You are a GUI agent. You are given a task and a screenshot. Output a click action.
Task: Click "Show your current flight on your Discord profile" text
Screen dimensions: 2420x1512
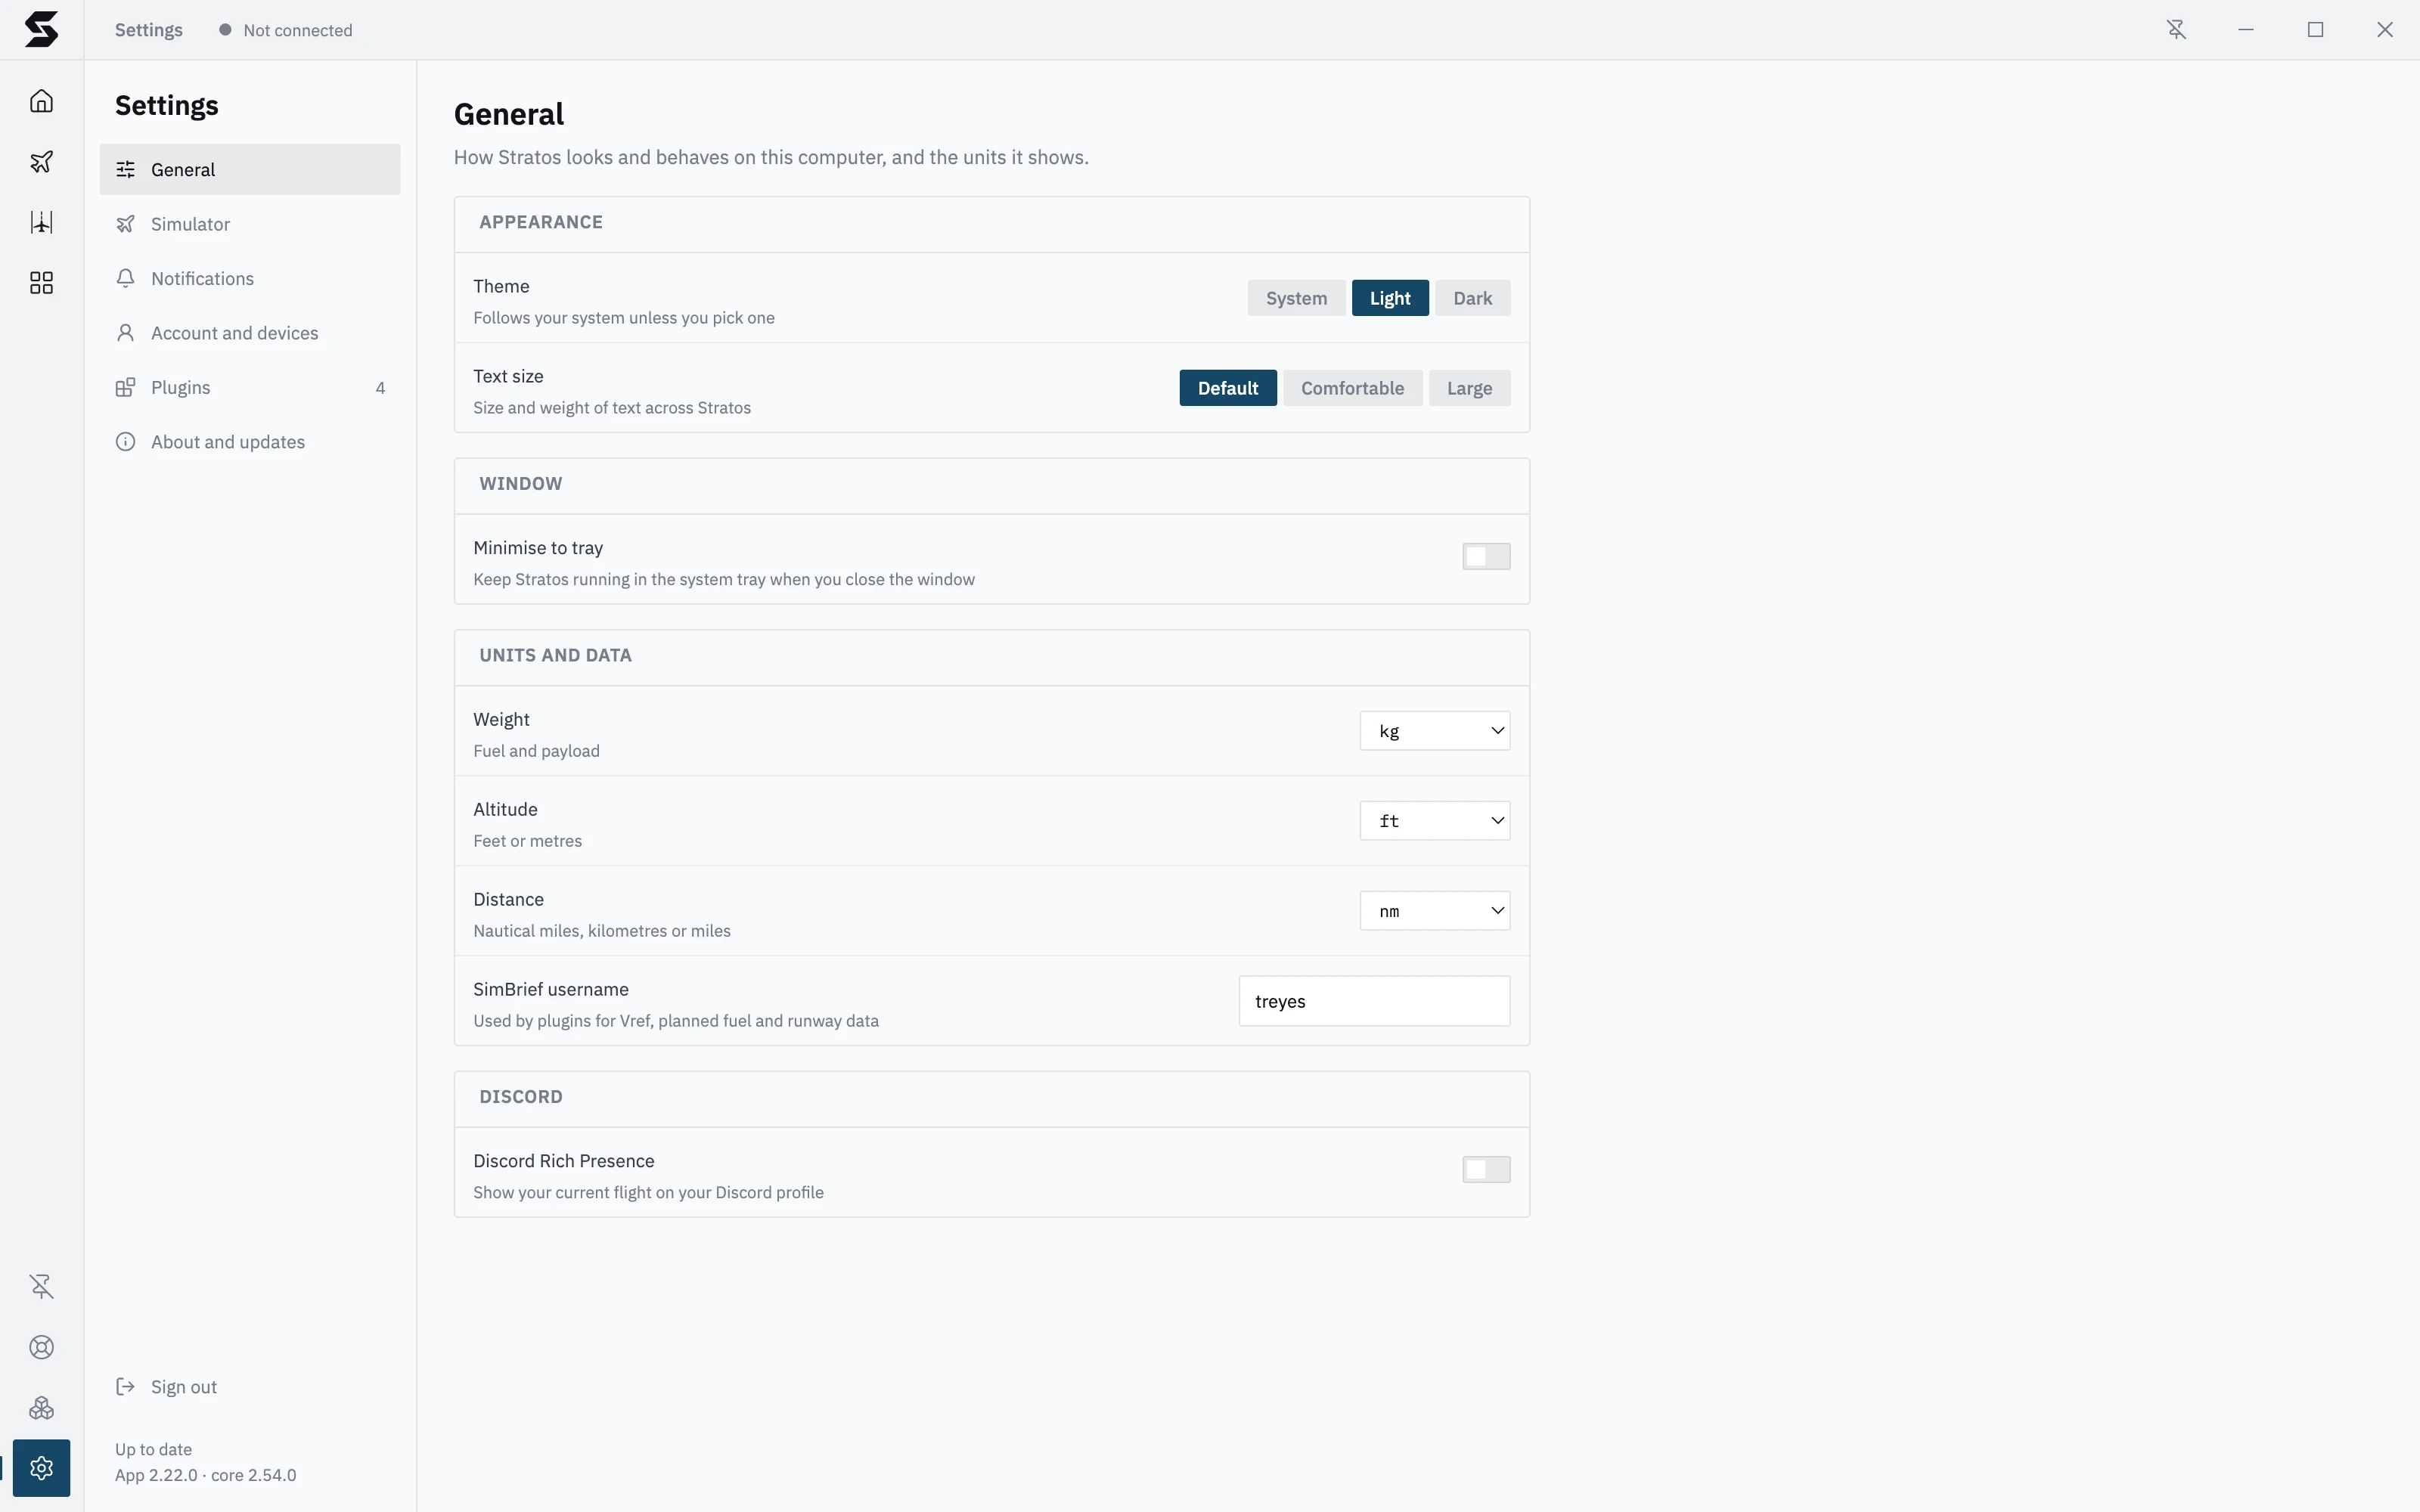[648, 1192]
